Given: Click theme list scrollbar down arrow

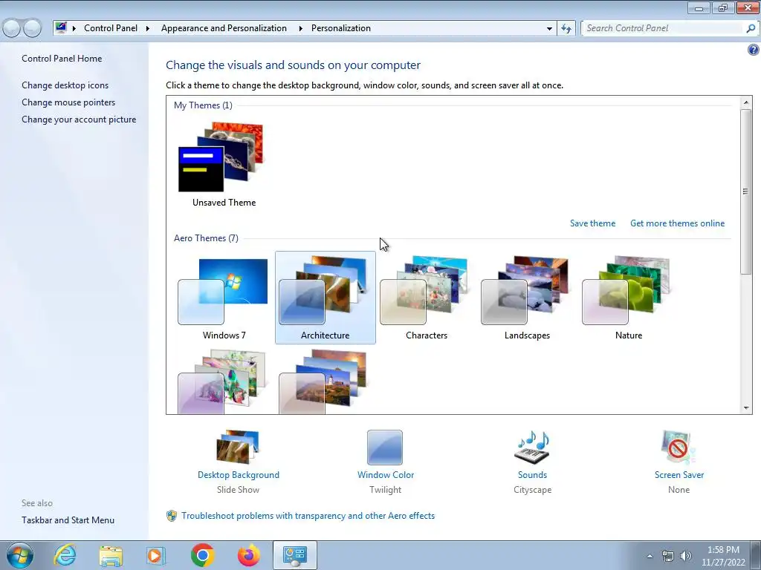Looking at the screenshot, I should pos(746,408).
